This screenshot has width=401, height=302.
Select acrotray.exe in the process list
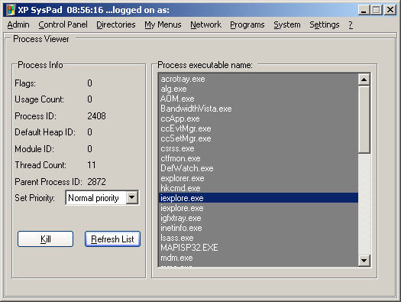(x=258, y=79)
